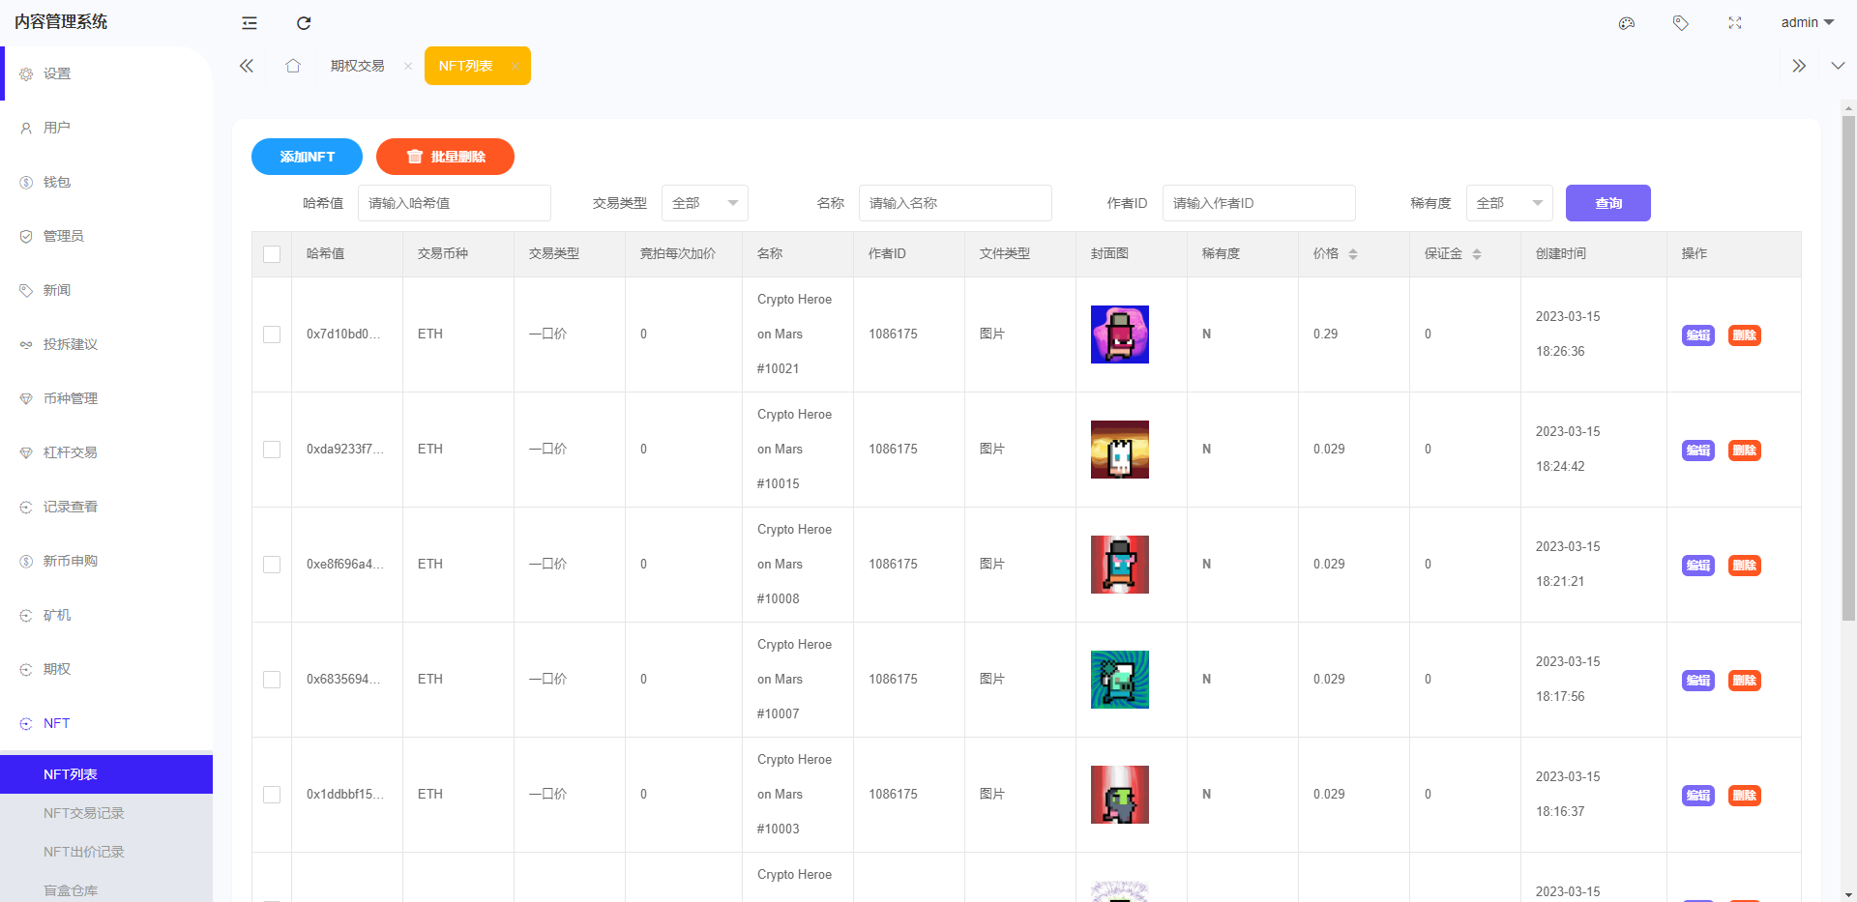Click the 添加NFT button
The image size is (1857, 902).
307,157
